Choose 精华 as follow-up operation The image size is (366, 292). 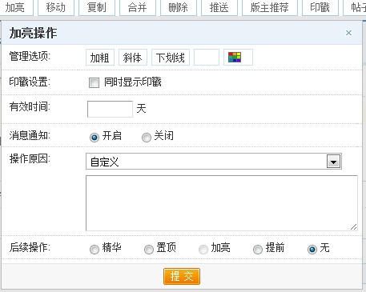(x=95, y=250)
